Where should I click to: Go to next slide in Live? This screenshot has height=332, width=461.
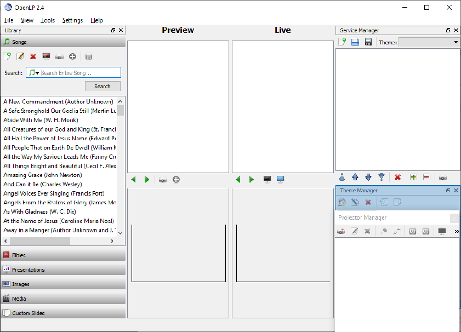(x=252, y=180)
